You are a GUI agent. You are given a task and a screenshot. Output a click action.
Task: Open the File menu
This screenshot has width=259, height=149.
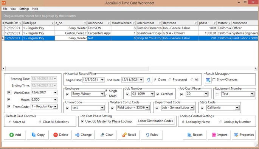tap(5, 9)
